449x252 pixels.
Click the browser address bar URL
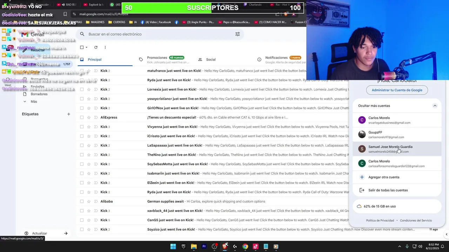pos(104,14)
